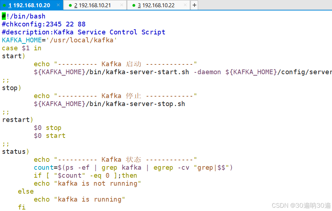The width and height of the screenshot is (332, 211).
Task: Click the '$0 start' line
Action: coord(50,136)
